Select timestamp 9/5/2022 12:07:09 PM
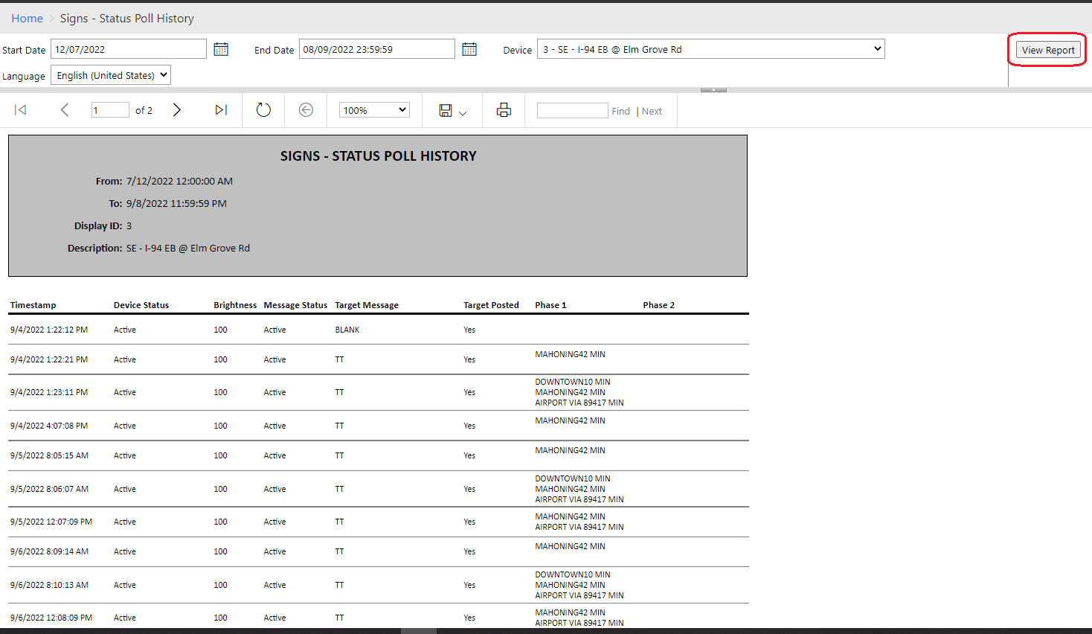Screen dimensions: 1092x634 (x=51, y=522)
